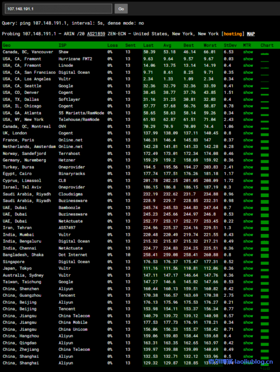The image size is (280, 372).
Task: Show MTR for Canada, BC, Vancouver Shaw row
Action: (248, 52)
